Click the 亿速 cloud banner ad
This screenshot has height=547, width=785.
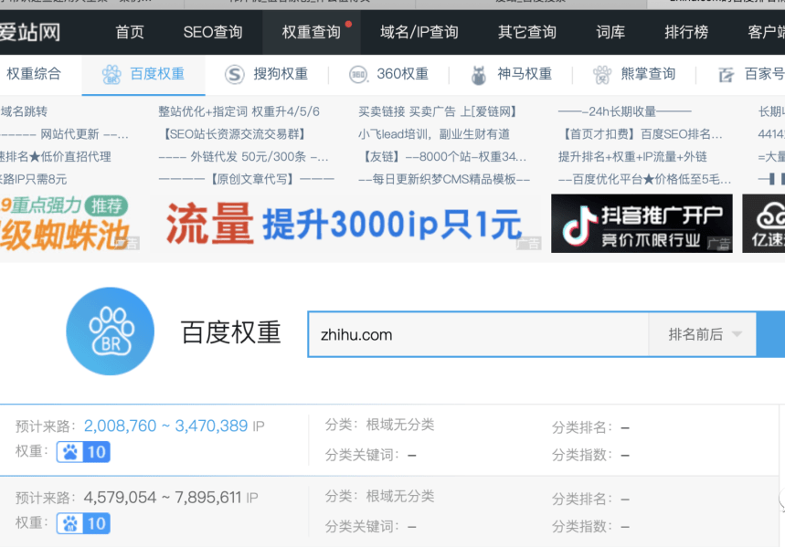coord(763,223)
